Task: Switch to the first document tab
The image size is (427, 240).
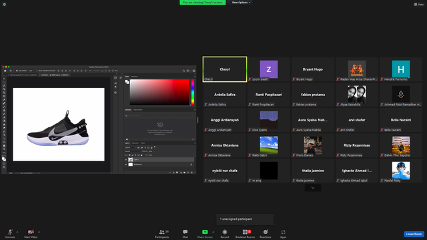Action: (x=23, y=75)
